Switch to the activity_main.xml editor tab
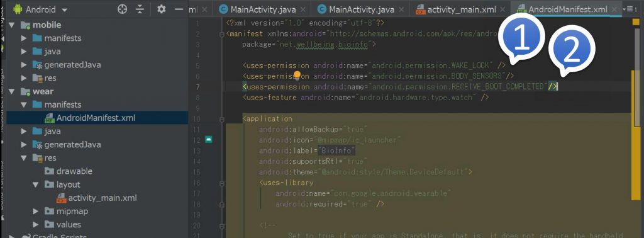Image resolution: width=644 pixels, height=238 pixels. click(462, 9)
